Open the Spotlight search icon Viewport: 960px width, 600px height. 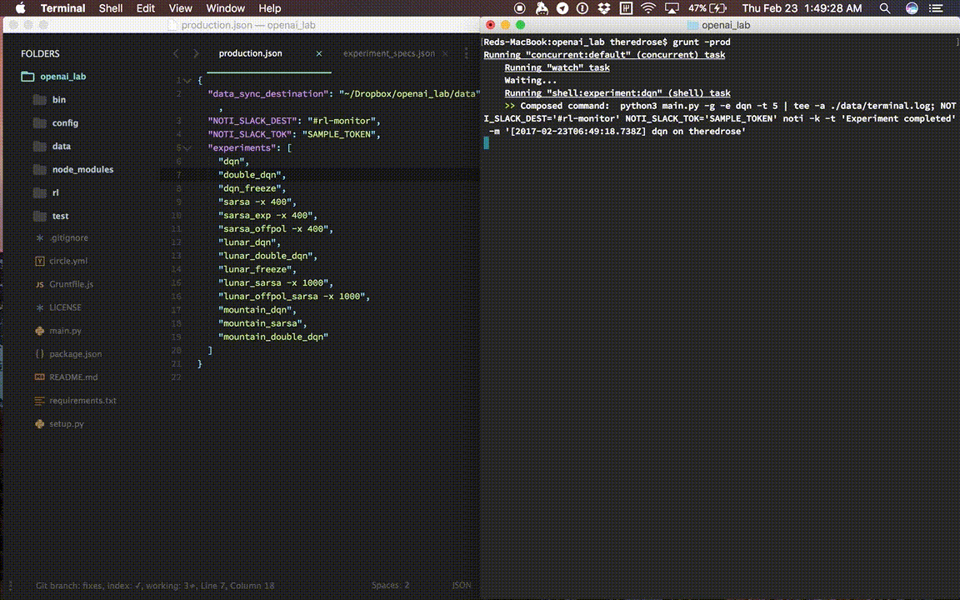pyautogui.click(x=885, y=8)
